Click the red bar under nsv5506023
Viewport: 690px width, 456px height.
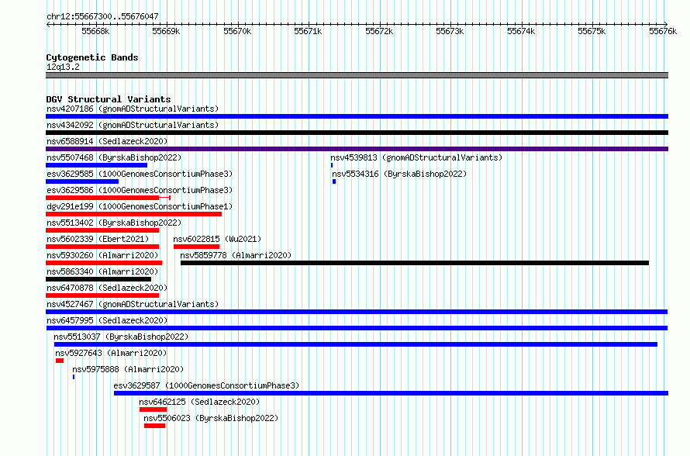pos(154,426)
